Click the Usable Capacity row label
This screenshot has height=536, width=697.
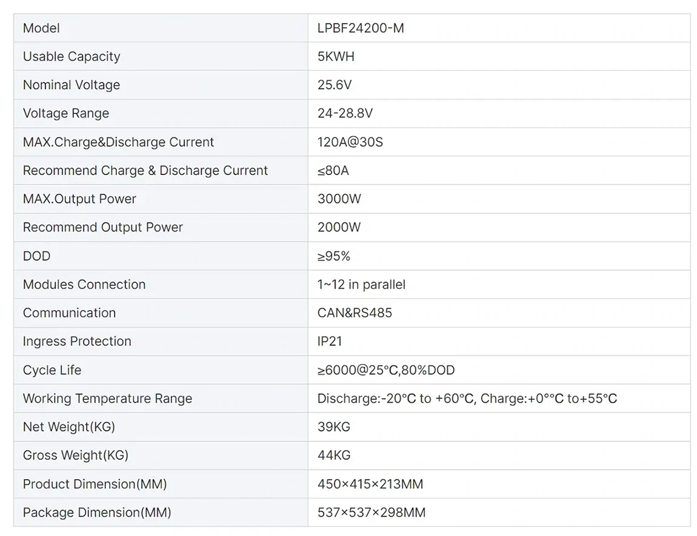coord(72,56)
